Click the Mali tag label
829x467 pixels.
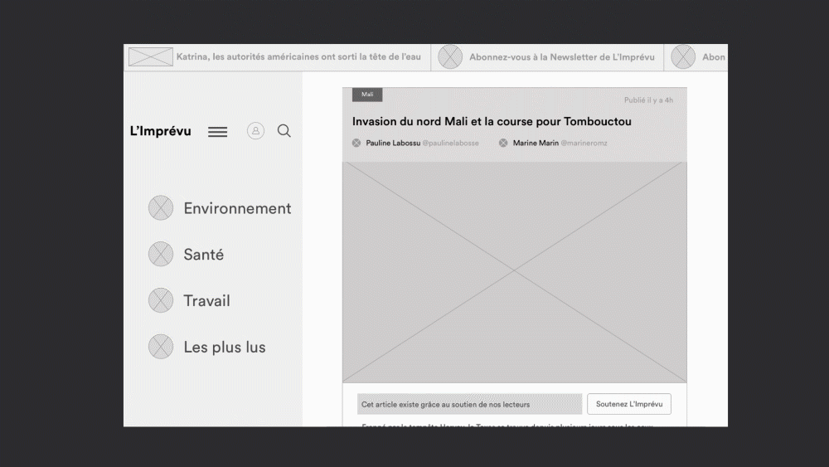367,95
